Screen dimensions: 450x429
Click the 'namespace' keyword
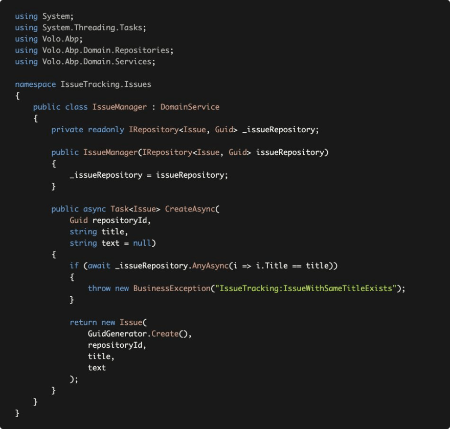(35, 85)
